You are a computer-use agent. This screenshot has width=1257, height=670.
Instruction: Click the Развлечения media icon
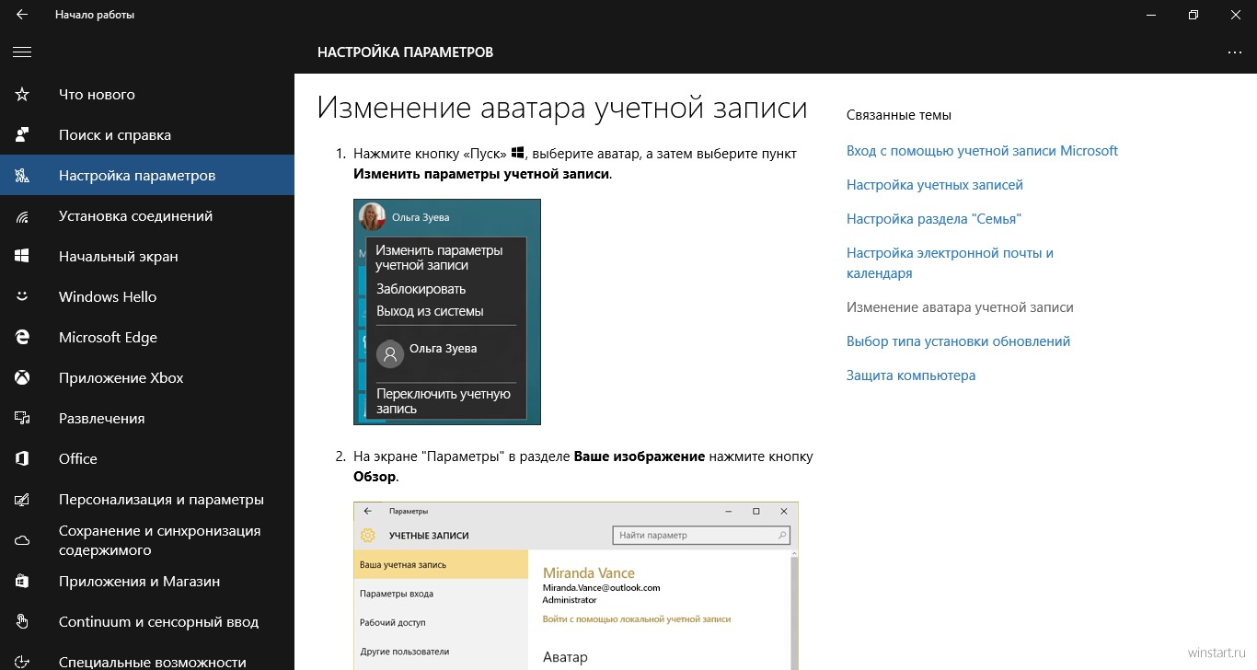pyautogui.click(x=22, y=419)
